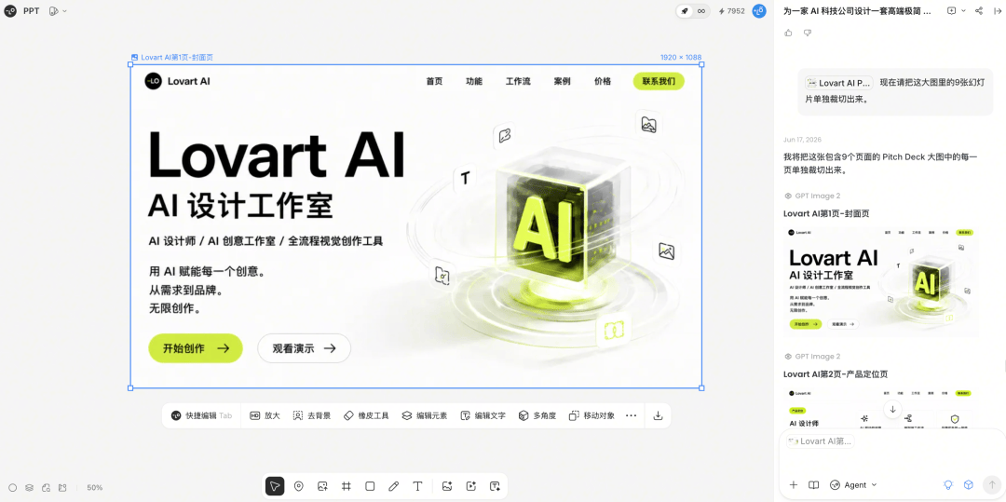1006x502 pixels.
Task: Select the frame (hash) tool
Action: click(x=347, y=486)
